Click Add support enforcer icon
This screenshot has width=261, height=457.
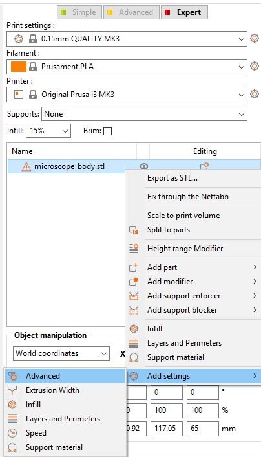(x=134, y=296)
